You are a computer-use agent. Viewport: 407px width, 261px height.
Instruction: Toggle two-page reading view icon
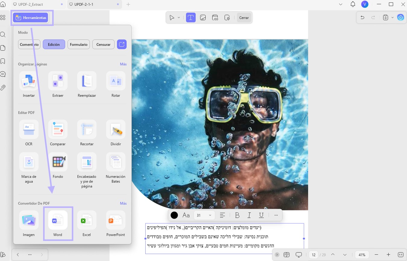(286, 255)
